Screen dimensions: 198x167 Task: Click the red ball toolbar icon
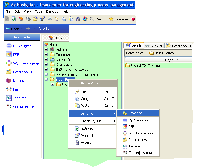(x=133, y=19)
